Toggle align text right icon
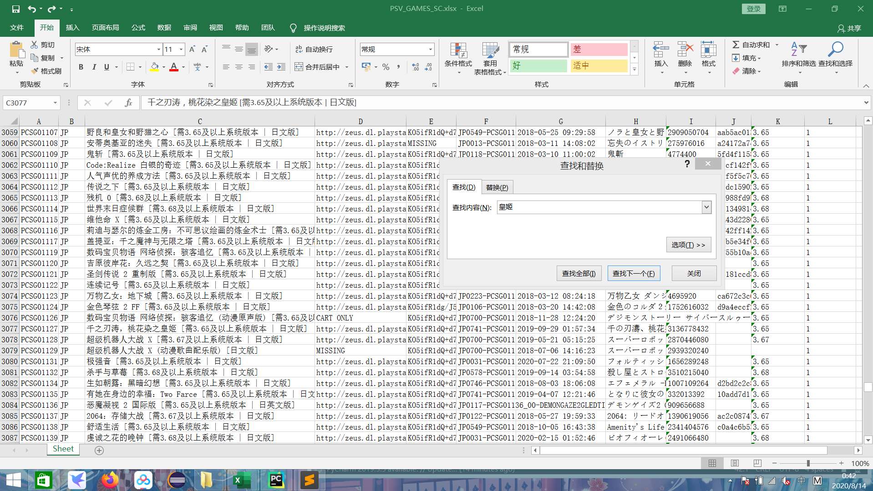Screen dimensions: 873x491 (252, 67)
